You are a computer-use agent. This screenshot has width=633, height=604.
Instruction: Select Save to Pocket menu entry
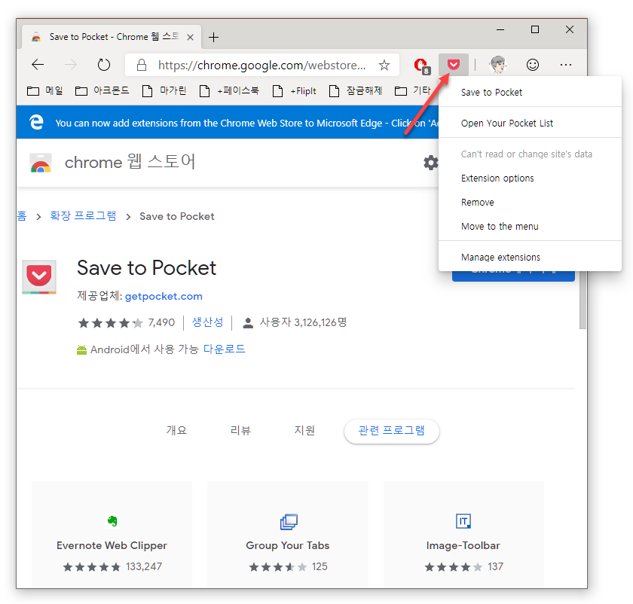click(530, 93)
